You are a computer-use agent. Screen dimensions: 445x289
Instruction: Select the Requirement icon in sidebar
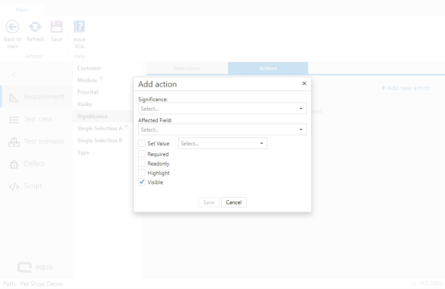[14, 97]
